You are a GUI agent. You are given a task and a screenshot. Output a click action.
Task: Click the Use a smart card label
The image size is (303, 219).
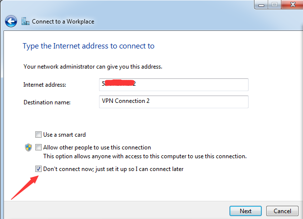click(x=64, y=135)
